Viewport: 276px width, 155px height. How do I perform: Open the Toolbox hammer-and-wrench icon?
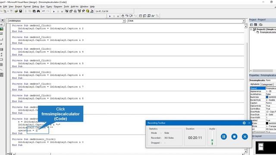pyautogui.click(x=83, y=11)
